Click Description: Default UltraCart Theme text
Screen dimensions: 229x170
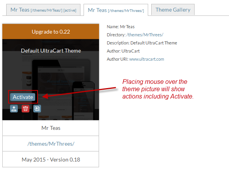[142, 43]
